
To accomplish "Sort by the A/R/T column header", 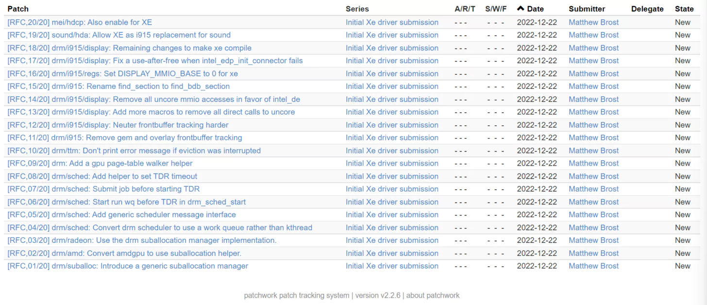I will pyautogui.click(x=464, y=8).
